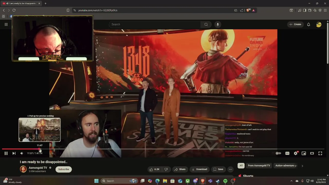329x185 pixels.
Task: Open media control music note icon
Action: coord(299,10)
